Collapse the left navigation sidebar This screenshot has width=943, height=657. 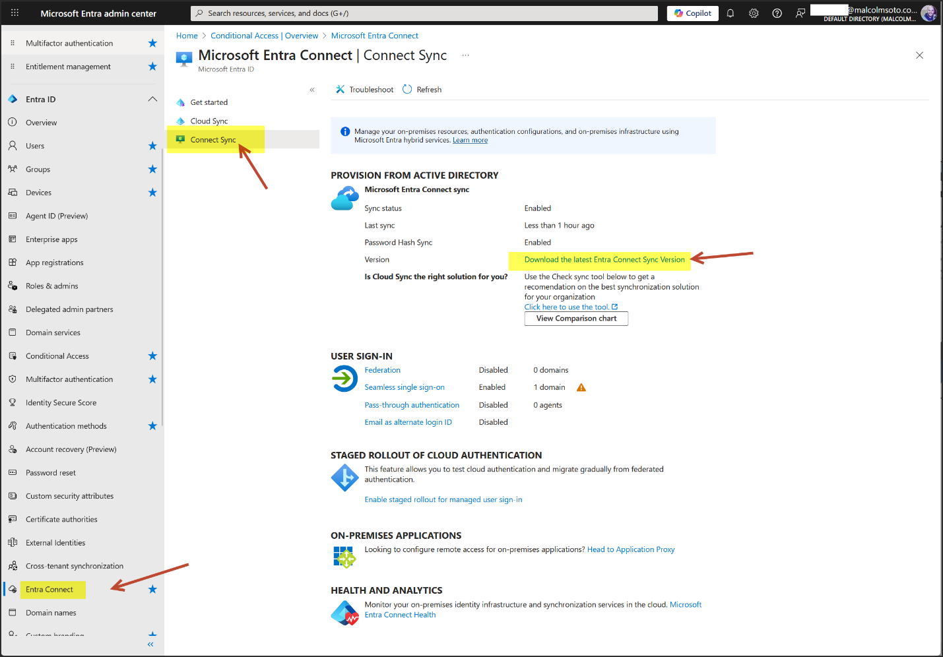tap(150, 644)
